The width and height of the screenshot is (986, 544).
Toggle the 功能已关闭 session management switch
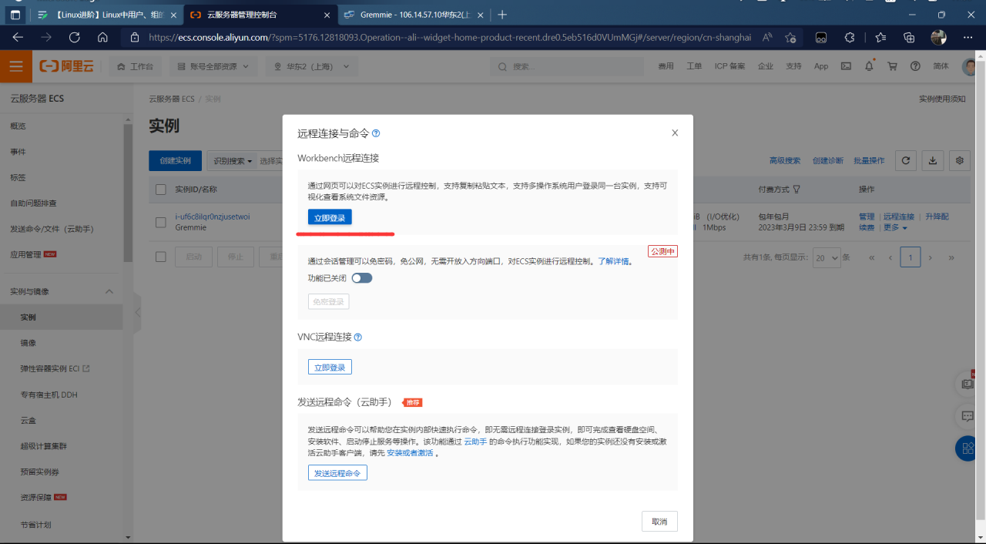coord(362,278)
